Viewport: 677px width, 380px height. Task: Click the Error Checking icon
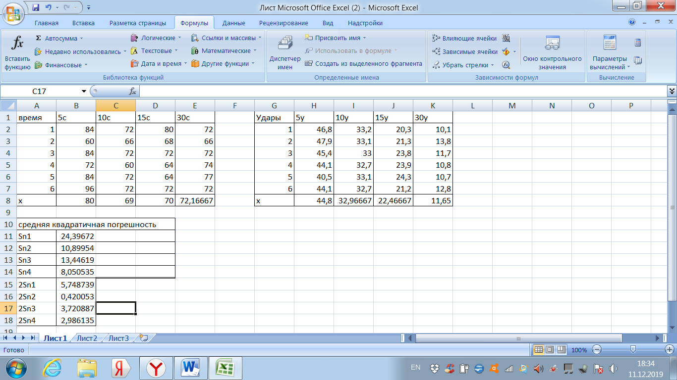(x=506, y=51)
